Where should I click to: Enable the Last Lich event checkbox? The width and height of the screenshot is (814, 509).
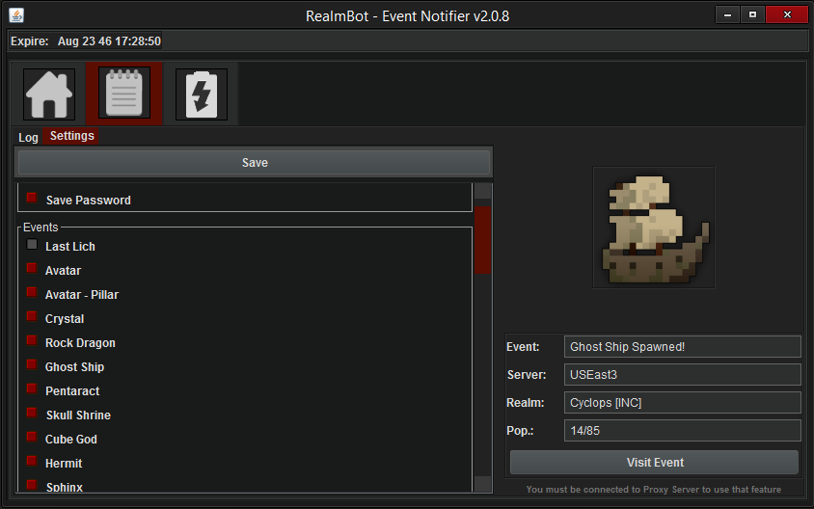pyautogui.click(x=32, y=245)
